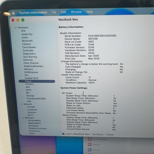Image resolution: width=154 pixels, height=154 pixels.
Task: Open the Apple menu icon
Action: (13, 13)
